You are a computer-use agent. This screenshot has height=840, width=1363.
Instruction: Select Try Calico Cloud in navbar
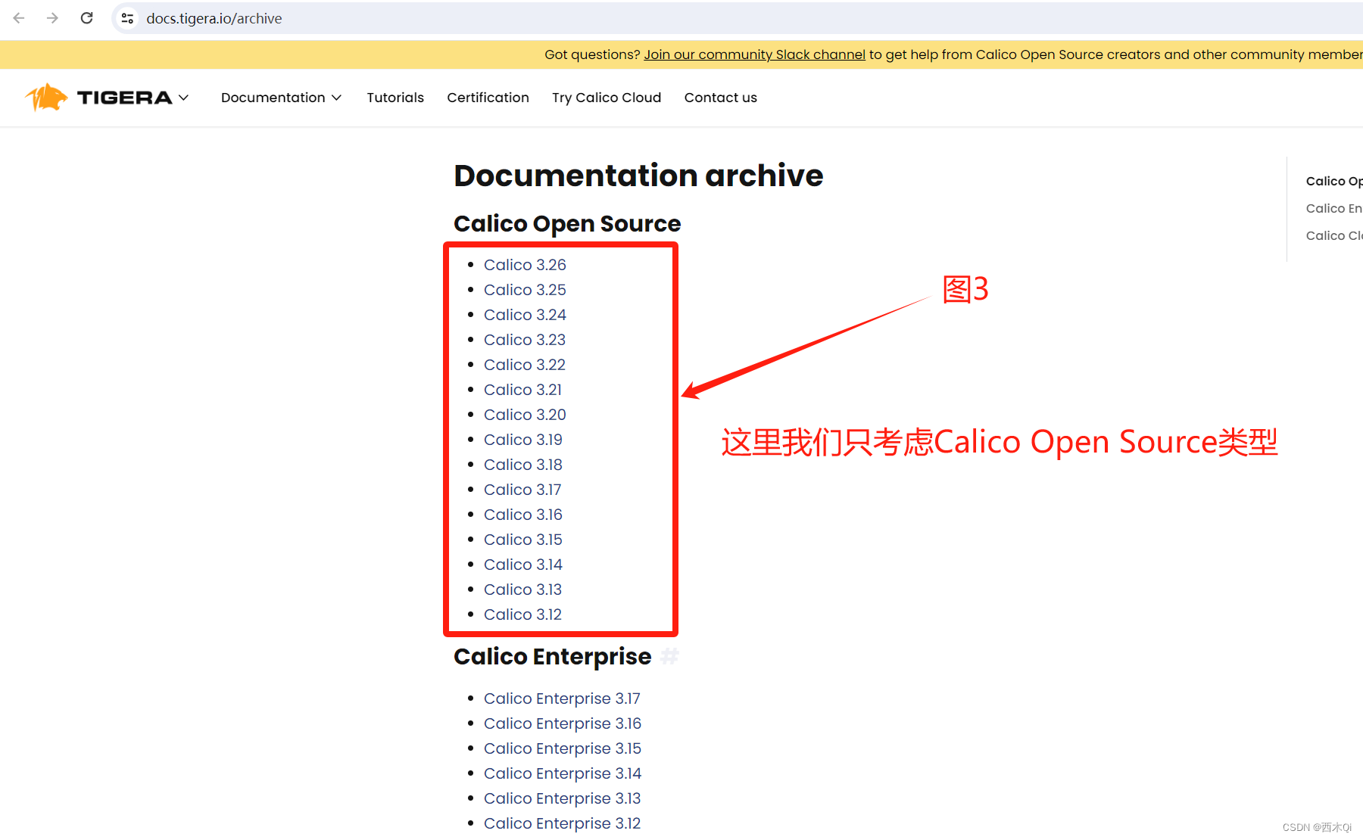607,98
